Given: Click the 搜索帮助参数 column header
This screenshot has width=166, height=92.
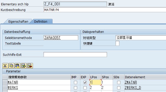Looking at the screenshot, I should (x=39, y=77).
